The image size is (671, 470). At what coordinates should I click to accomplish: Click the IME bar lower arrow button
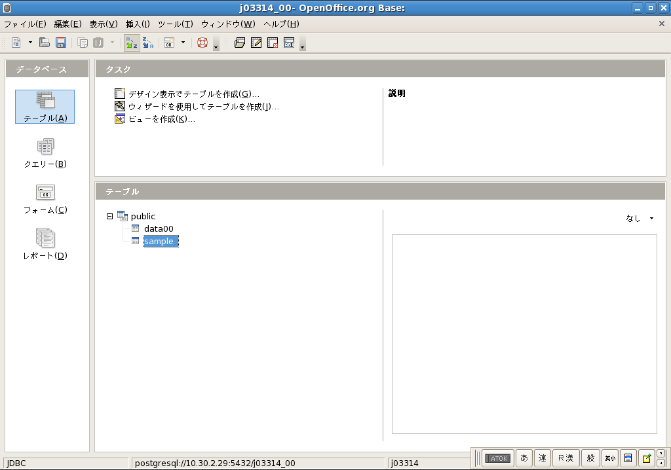(661, 463)
